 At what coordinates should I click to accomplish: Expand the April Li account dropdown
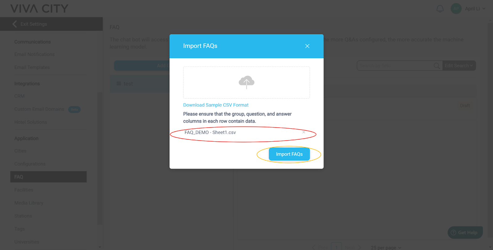click(484, 9)
